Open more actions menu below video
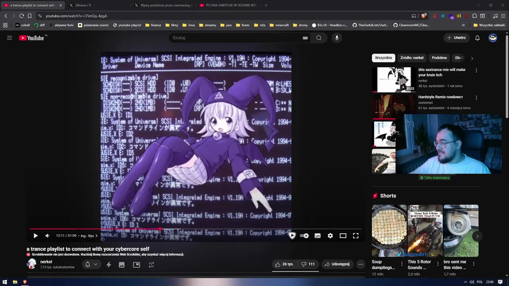The image size is (509, 286). click(x=361, y=264)
